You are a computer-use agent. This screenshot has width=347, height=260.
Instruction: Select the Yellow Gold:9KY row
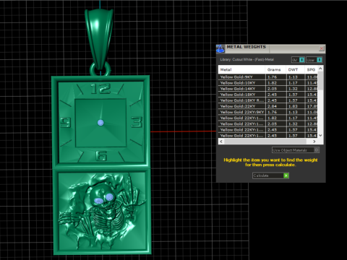pos(268,77)
